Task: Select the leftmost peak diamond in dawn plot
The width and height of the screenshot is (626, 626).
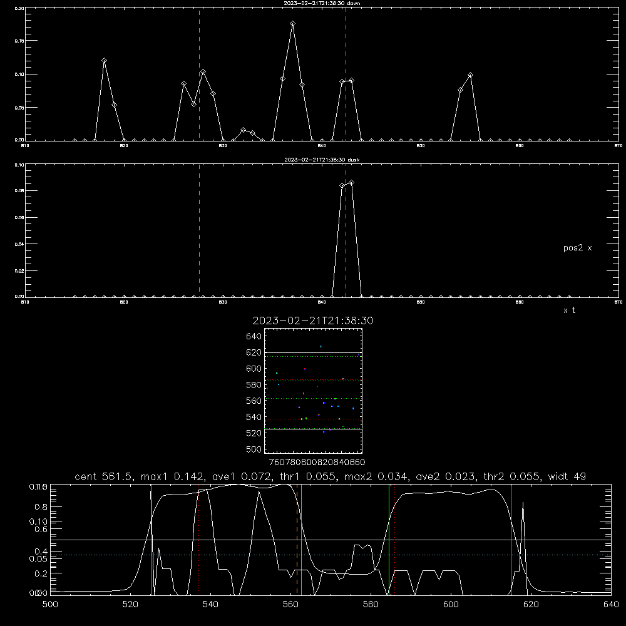Action: click(x=104, y=61)
